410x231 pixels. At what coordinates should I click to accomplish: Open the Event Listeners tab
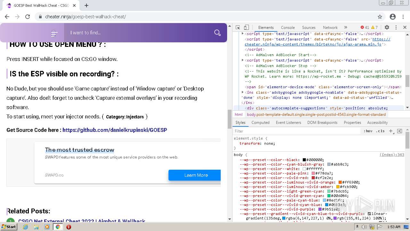pyautogui.click(x=289, y=123)
